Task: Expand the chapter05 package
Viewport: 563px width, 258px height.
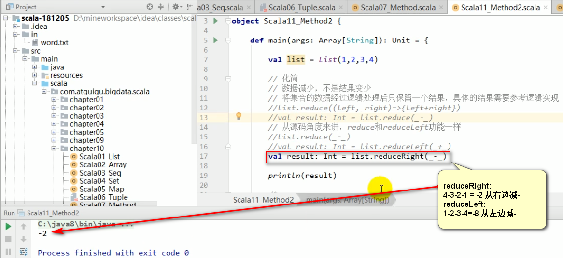Action: click(54, 132)
